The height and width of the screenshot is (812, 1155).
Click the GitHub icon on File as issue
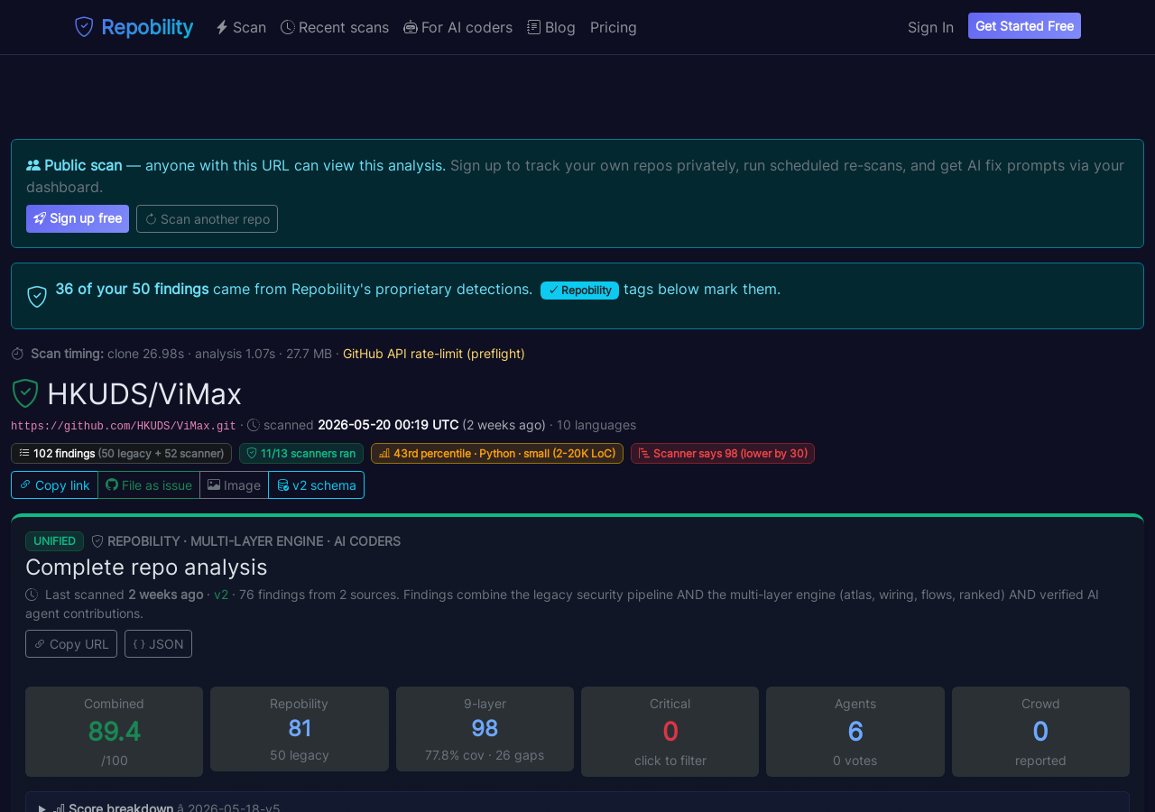[x=112, y=485]
